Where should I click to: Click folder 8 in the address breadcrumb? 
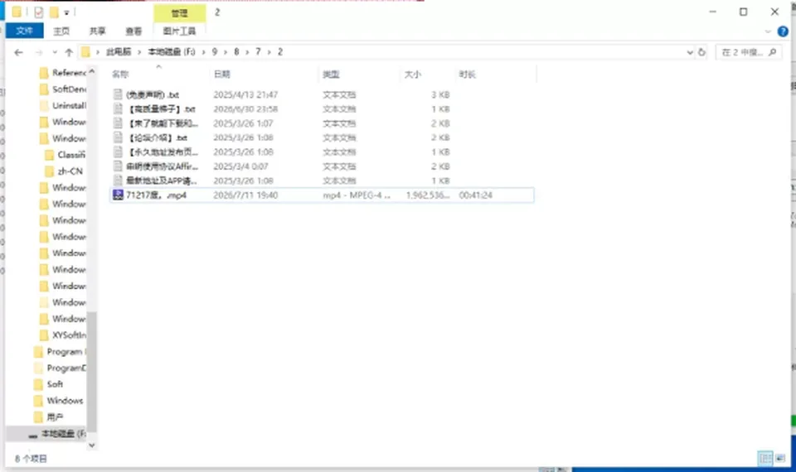coord(236,51)
